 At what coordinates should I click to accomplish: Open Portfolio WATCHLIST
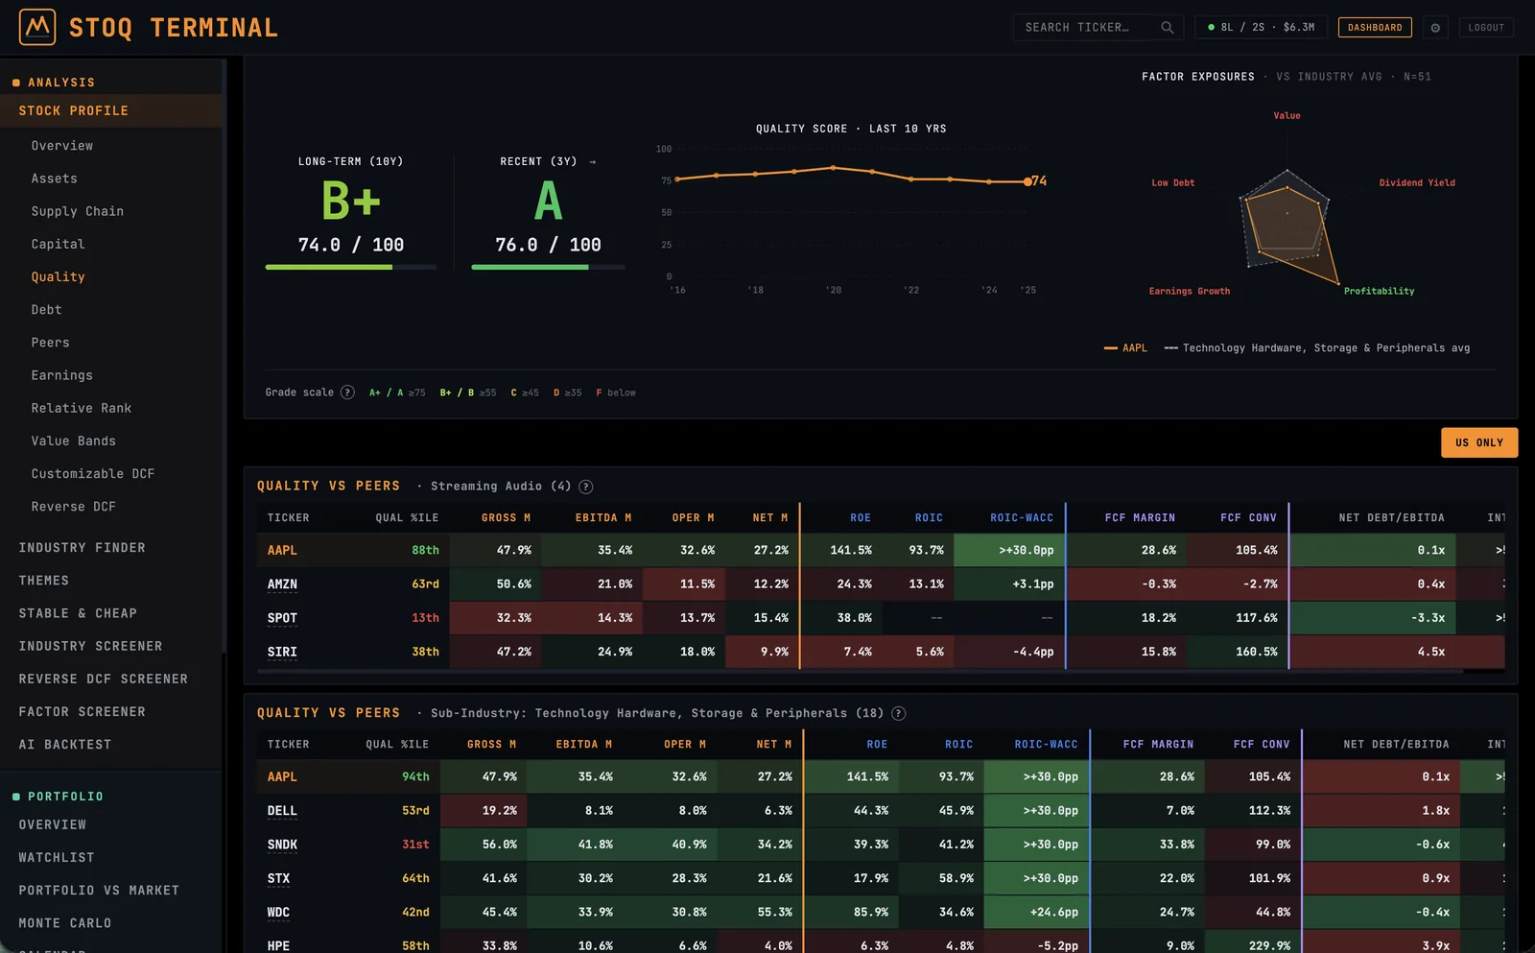[x=57, y=857]
